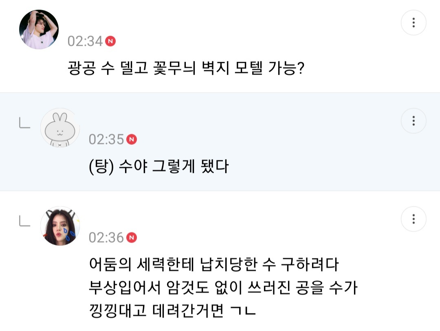Open the kebab menu on the rabbit reply
Screen dimensions: 440x331
point(414,121)
